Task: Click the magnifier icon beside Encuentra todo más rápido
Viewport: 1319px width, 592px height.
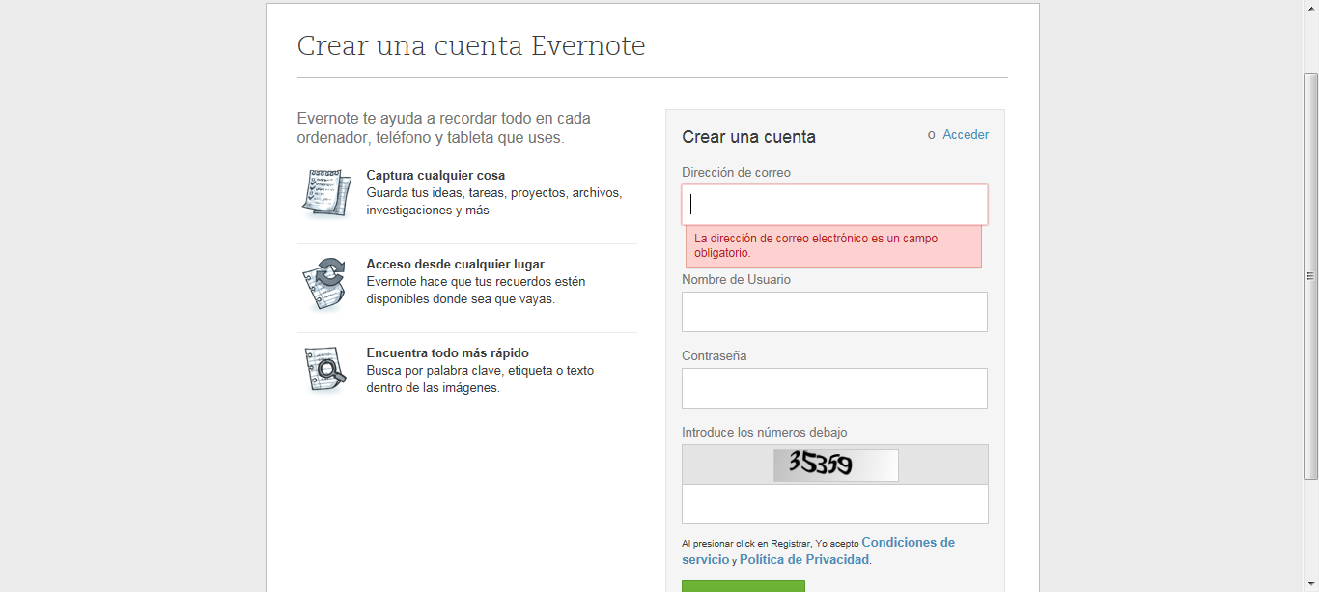Action: (325, 370)
